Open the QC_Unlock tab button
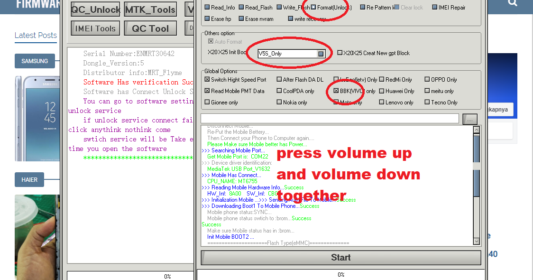The height and width of the screenshot is (280, 533). [95, 9]
